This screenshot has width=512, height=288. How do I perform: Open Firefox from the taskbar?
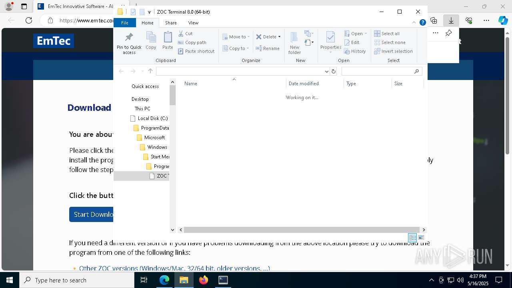point(204,280)
